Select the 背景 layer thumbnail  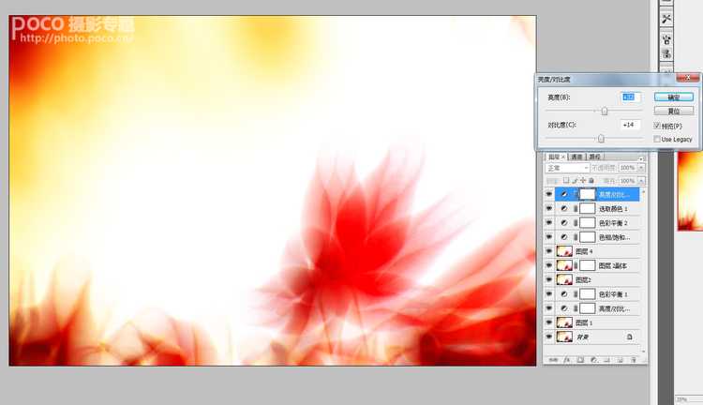coord(564,337)
